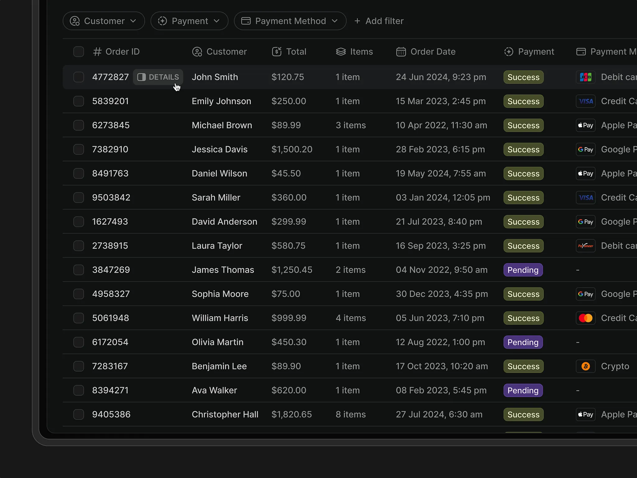Click the Total column header

(x=296, y=52)
